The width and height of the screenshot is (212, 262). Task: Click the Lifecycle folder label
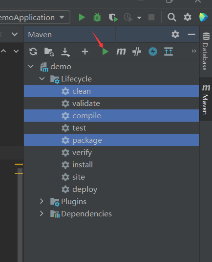click(x=76, y=79)
